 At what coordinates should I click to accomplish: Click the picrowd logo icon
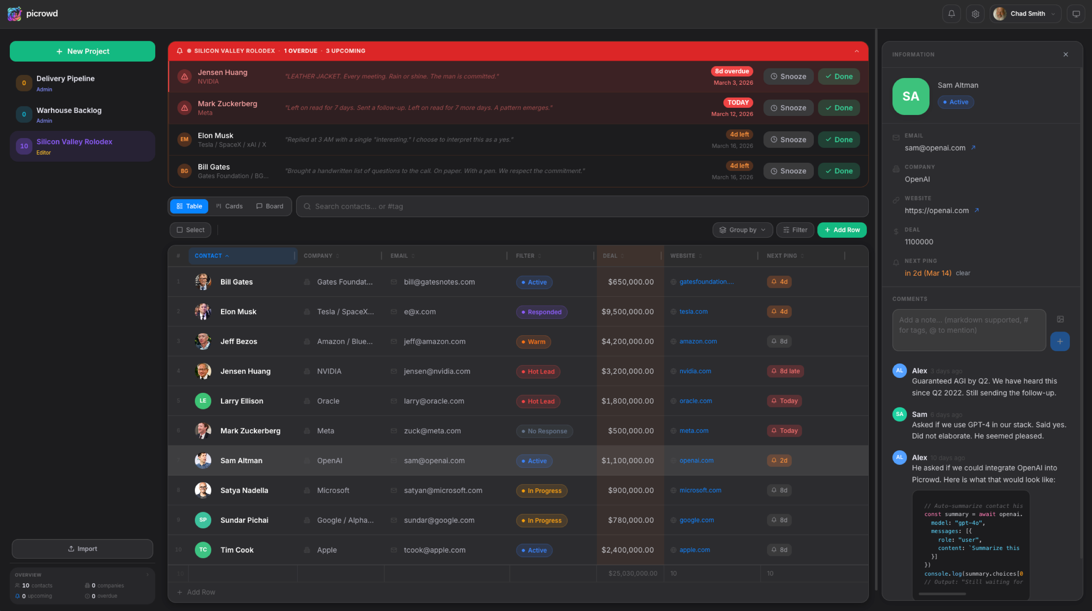click(x=15, y=14)
